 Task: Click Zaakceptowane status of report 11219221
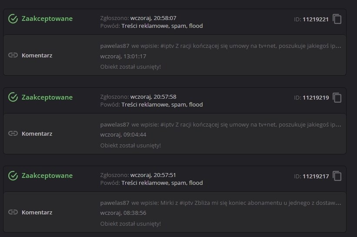(x=47, y=19)
